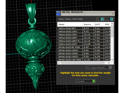Select the White Gold:9K PdW row
Viewport: 124px width, 93px height.
click(x=84, y=47)
